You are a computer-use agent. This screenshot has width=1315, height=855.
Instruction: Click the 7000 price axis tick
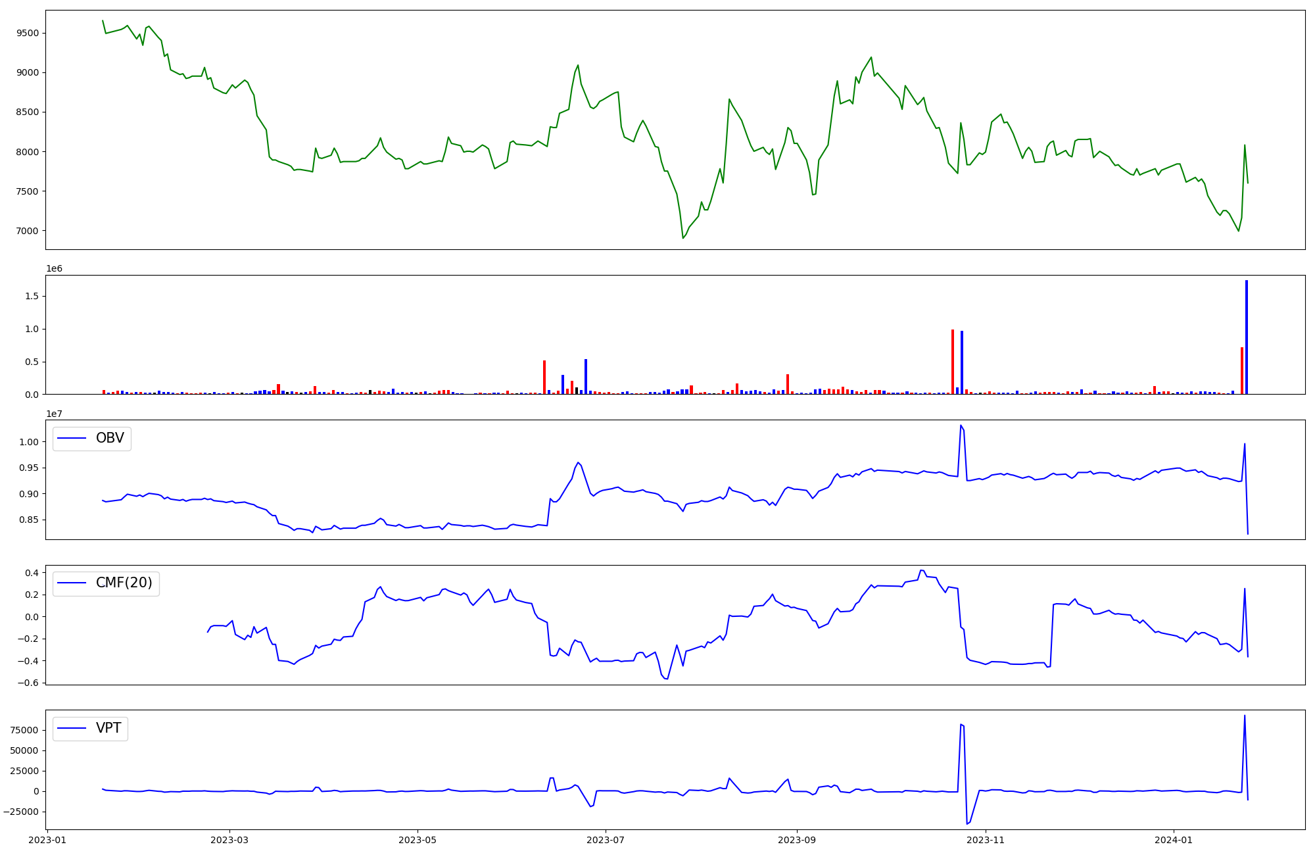pyautogui.click(x=28, y=231)
